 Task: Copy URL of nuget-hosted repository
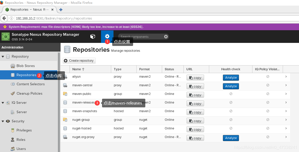(x=195, y=129)
